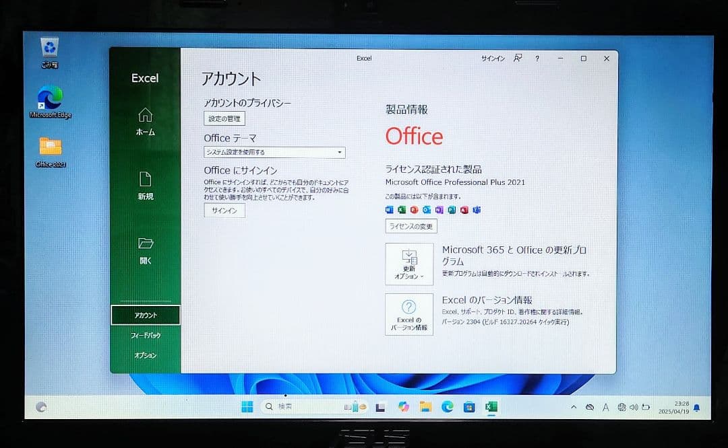Launch Copilot from the taskbar

[404, 407]
